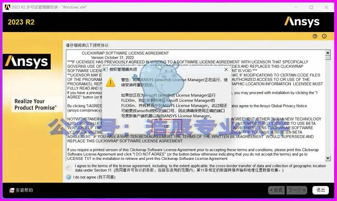This screenshot has height=201, width=337.
Task: Minimize the installer window
Action: [296, 7]
